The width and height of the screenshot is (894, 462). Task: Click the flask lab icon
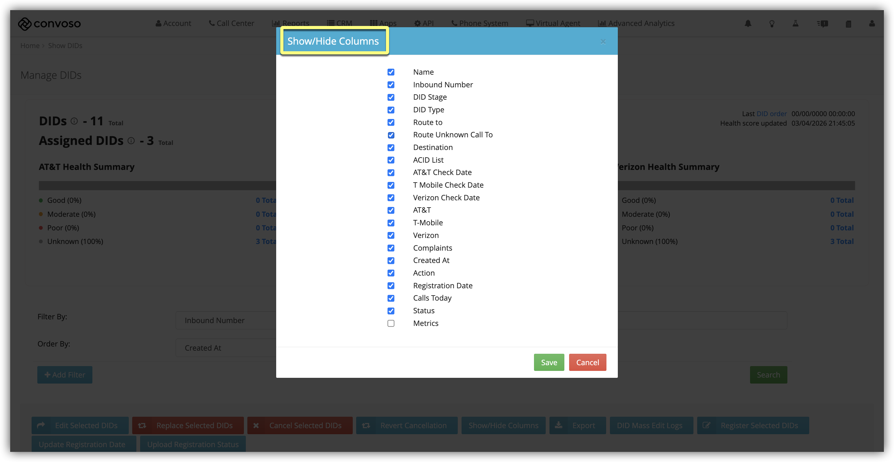pos(795,24)
